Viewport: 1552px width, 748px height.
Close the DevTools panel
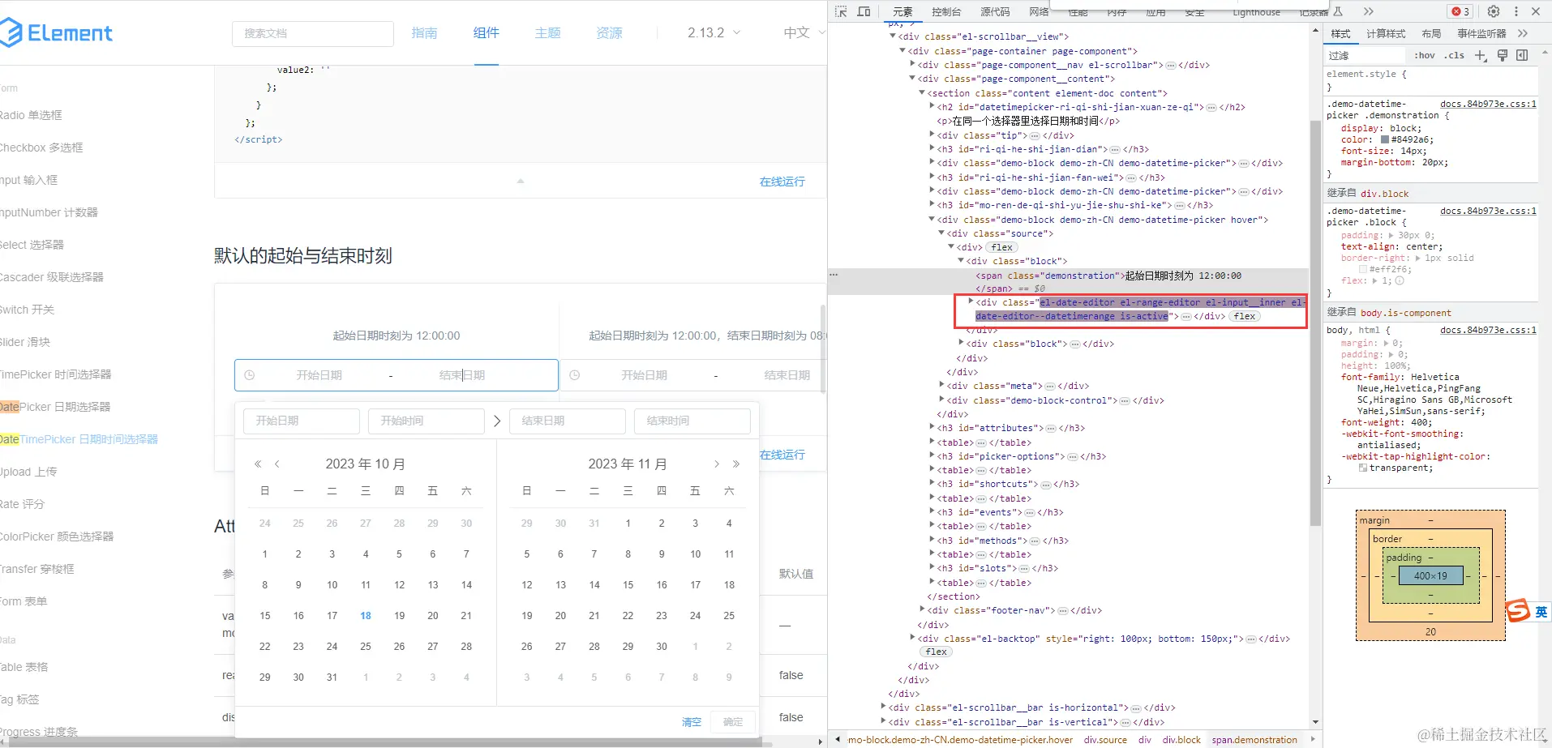pos(1536,11)
